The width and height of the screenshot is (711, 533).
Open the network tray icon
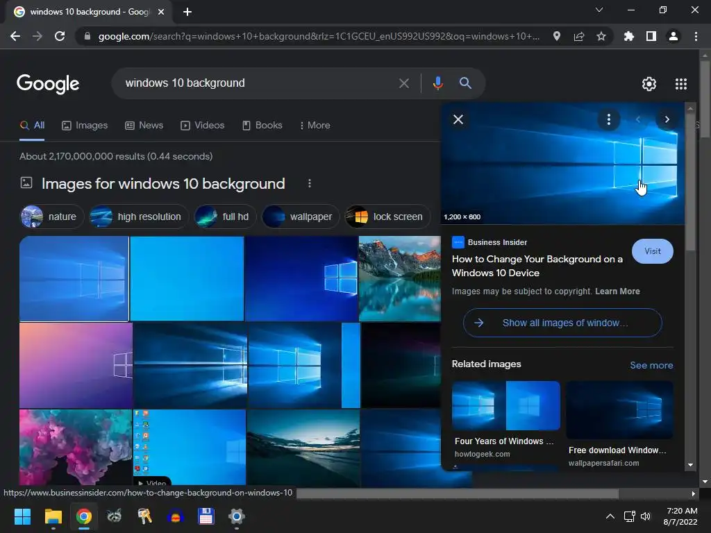(x=629, y=516)
